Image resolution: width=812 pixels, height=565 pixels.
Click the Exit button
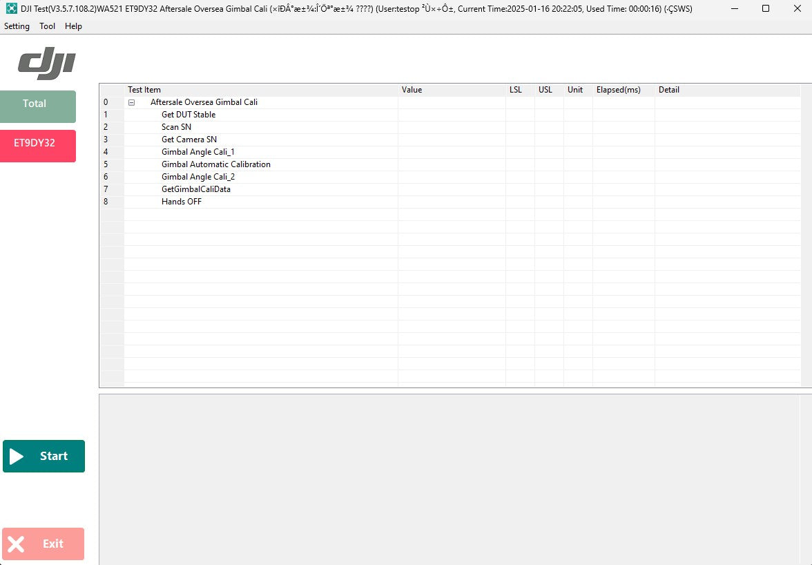coord(43,544)
